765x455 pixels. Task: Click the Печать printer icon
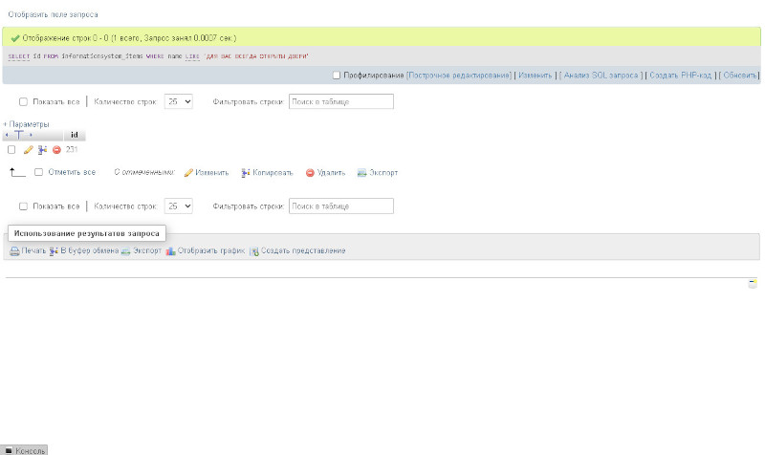coord(14,251)
